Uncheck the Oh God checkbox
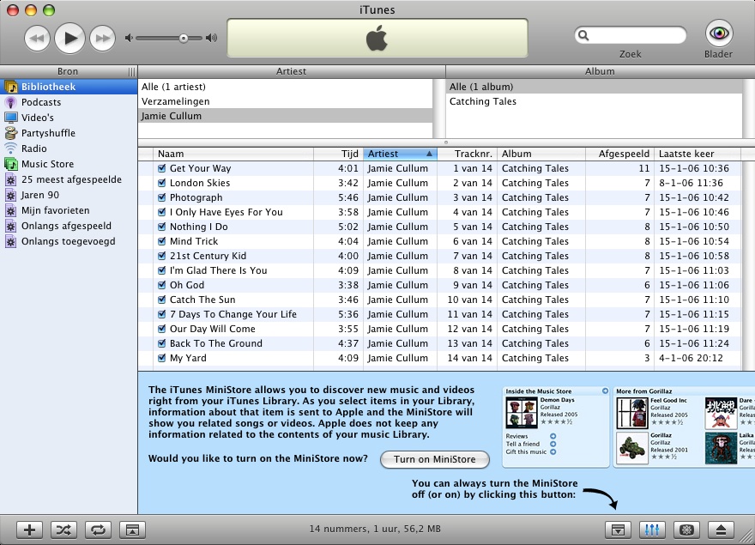755x545 pixels. (x=162, y=285)
